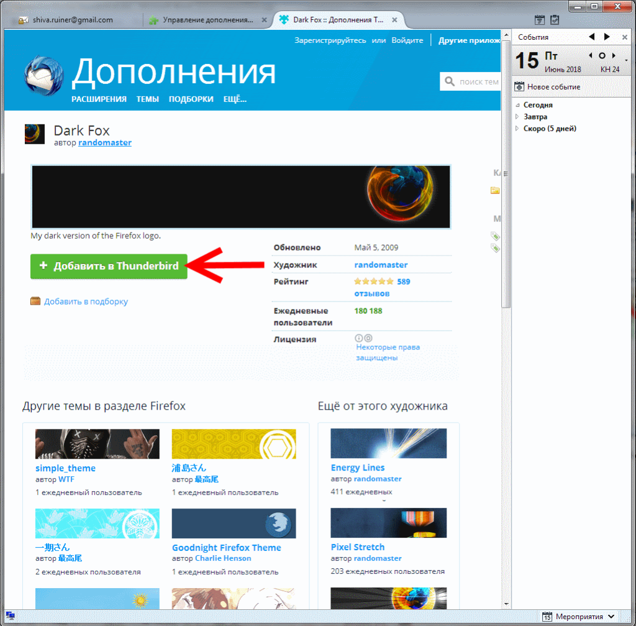Expand the 'Завтра' events group
Screen dimensions: 636x626
[x=518, y=117]
